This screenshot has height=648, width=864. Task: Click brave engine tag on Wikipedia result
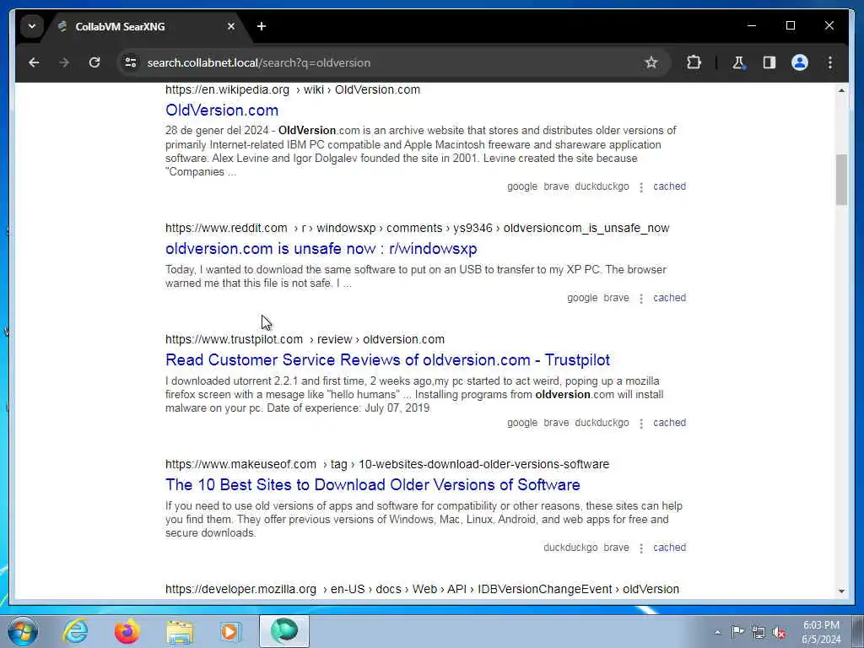(x=556, y=186)
